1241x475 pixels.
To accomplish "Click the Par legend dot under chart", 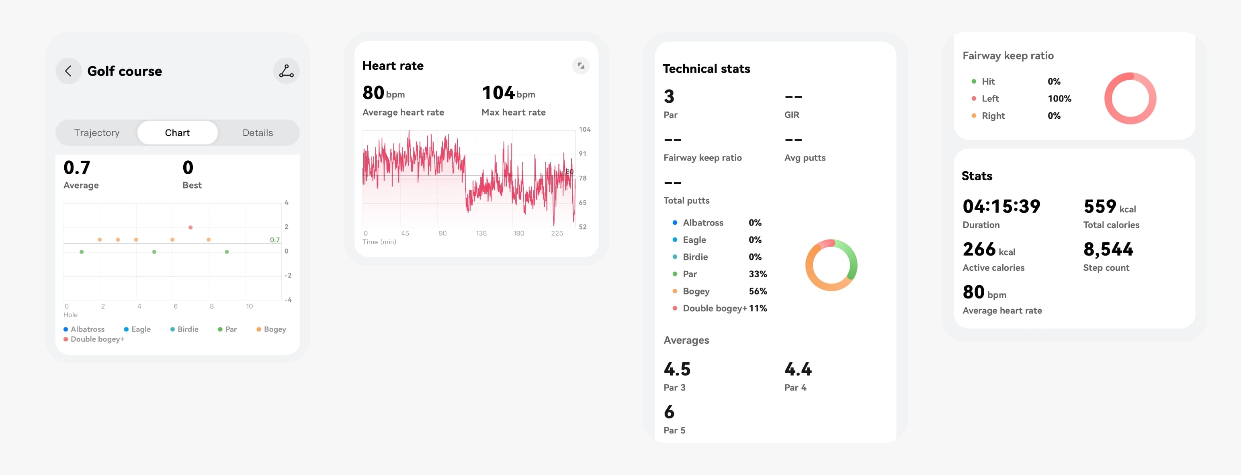I will [x=220, y=329].
